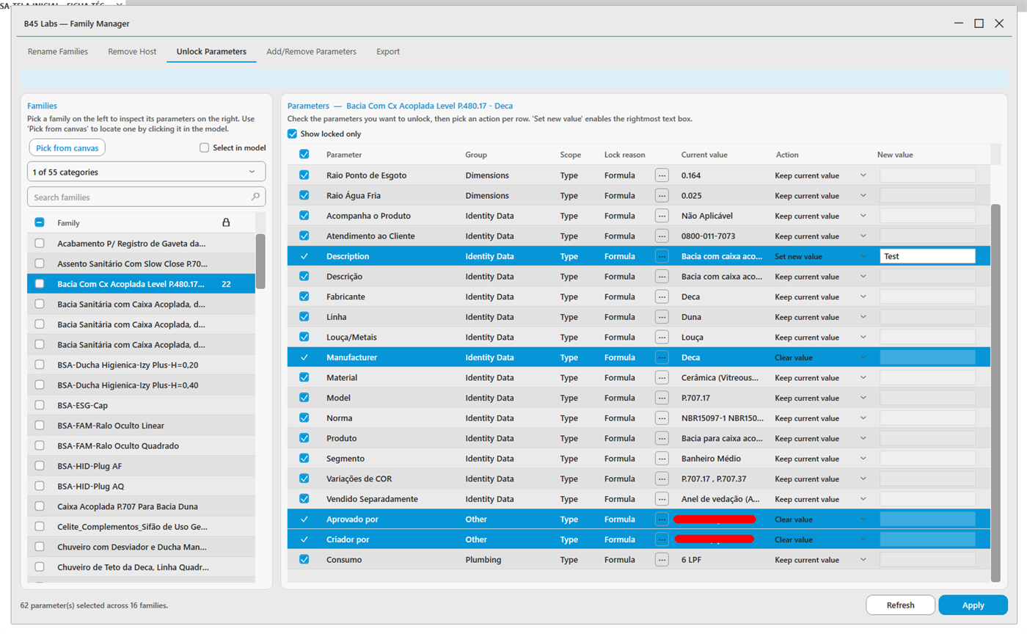Select the Unlock Parameters tab
This screenshot has width=1027, height=634.
(x=211, y=52)
